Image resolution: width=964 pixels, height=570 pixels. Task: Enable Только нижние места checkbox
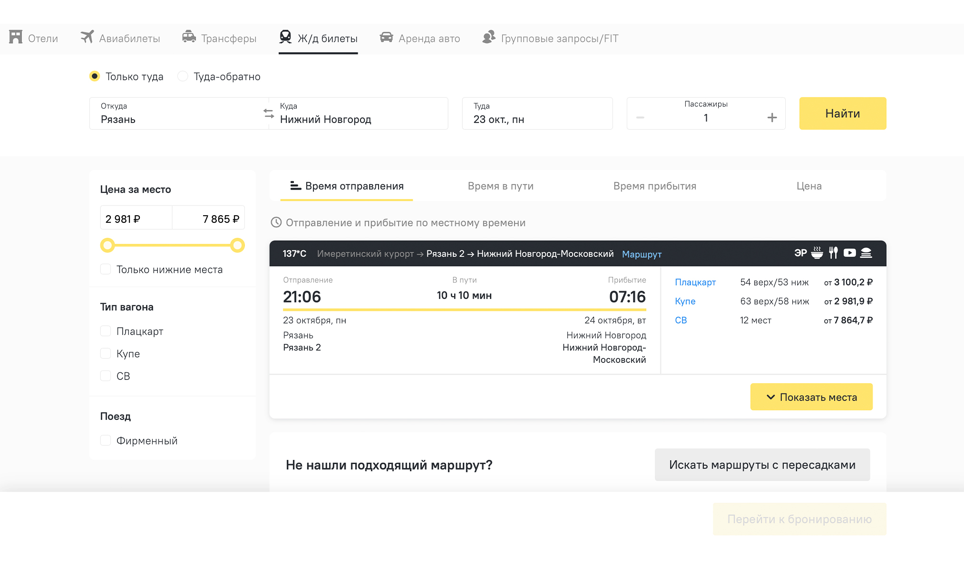(106, 269)
